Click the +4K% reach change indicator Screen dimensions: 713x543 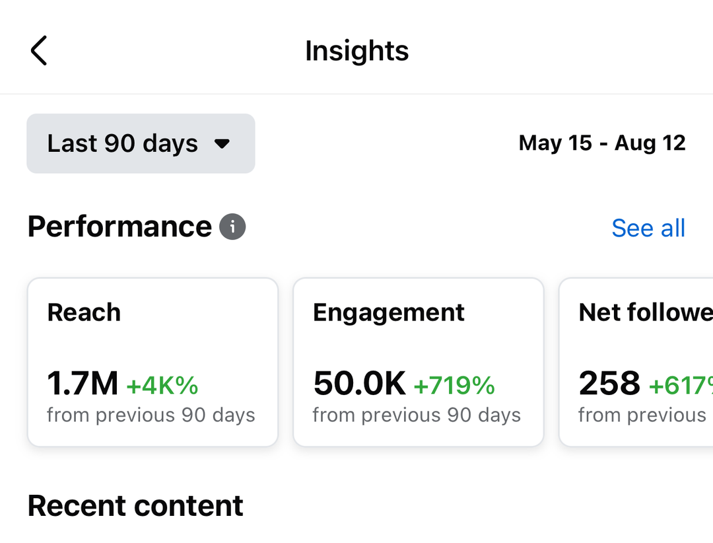pyautogui.click(x=162, y=386)
